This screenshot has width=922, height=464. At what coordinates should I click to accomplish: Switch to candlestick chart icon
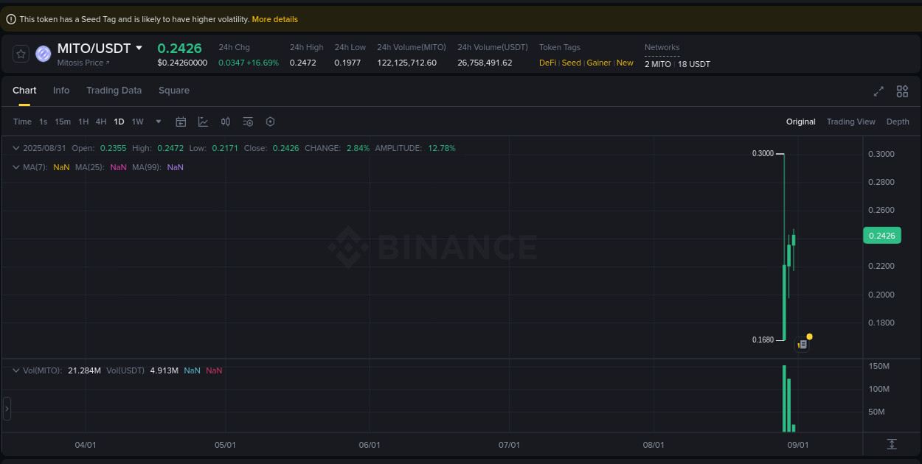pyautogui.click(x=226, y=122)
